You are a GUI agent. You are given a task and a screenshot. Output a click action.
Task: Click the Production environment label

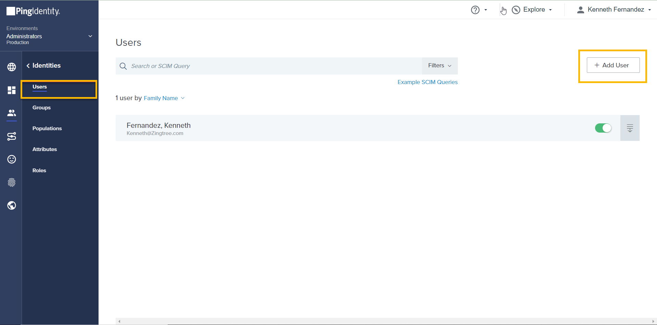click(18, 43)
